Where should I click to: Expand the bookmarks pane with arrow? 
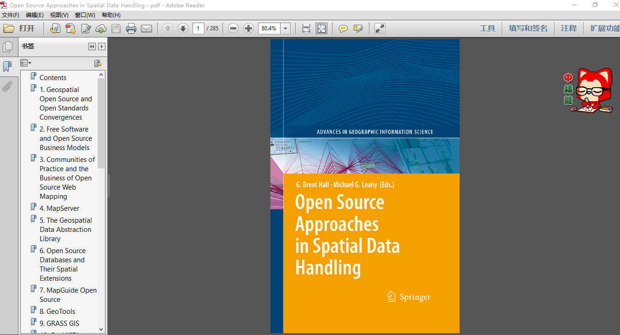[102, 46]
